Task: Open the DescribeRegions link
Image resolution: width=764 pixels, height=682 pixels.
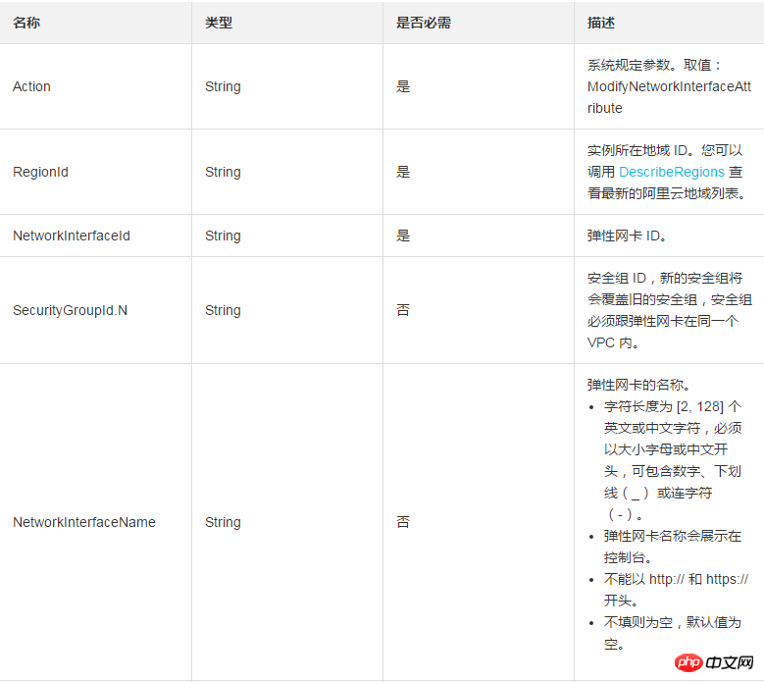Action: click(672, 172)
